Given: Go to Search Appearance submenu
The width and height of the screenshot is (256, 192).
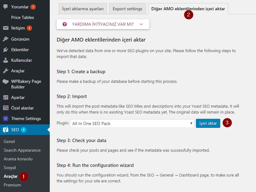Looking at the screenshot, I should pos(22,150).
